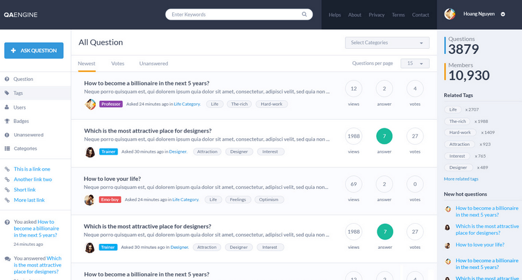Open the Privacy menu item
This screenshot has width=522, height=280.
(377, 15)
